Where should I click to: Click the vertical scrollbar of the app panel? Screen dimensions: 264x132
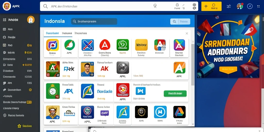[193, 65]
